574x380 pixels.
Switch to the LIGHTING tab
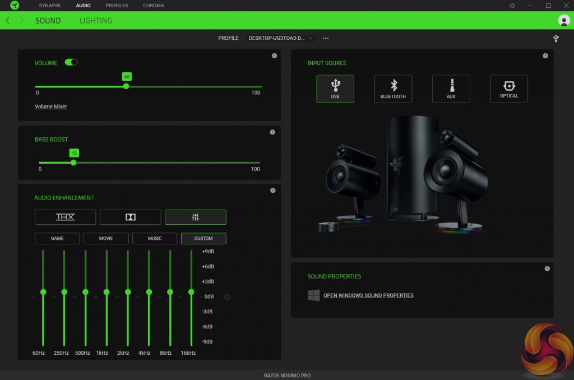95,20
